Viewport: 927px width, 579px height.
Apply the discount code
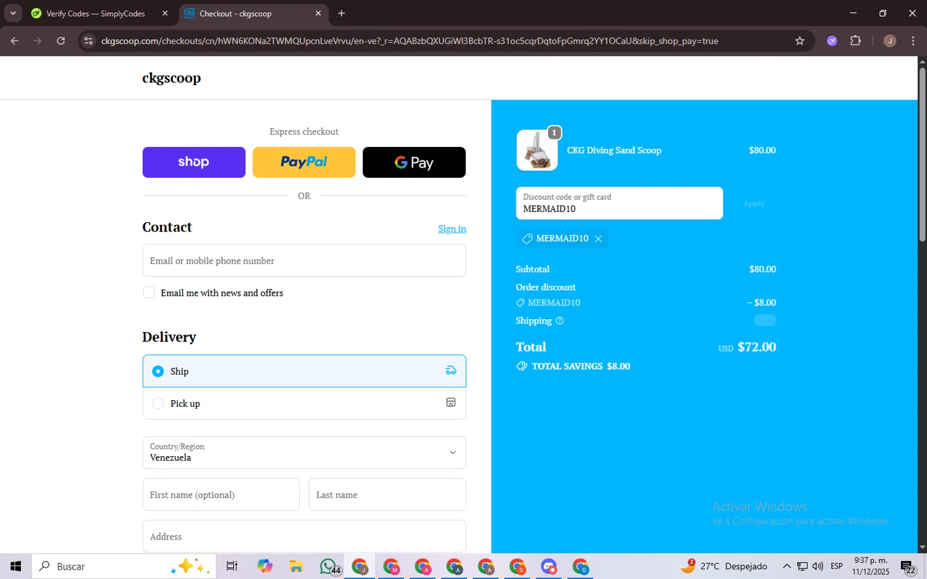click(x=754, y=204)
